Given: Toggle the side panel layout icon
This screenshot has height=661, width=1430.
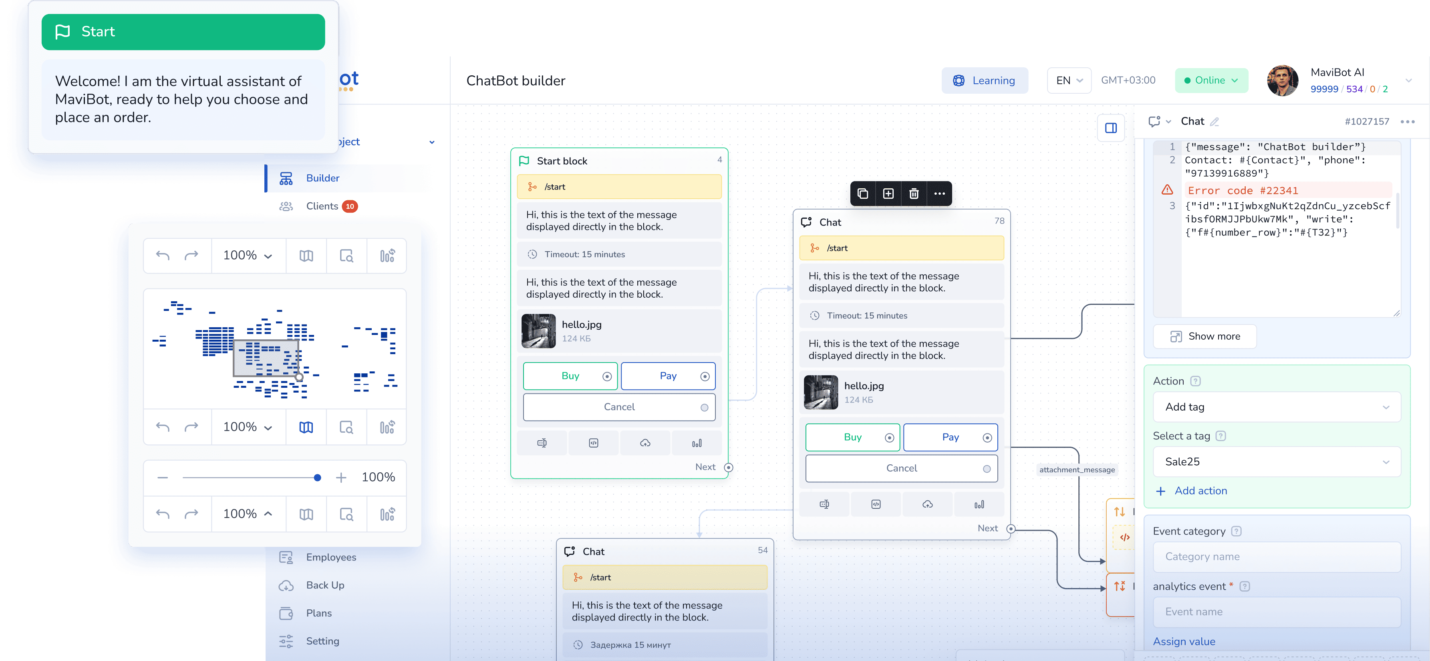Looking at the screenshot, I should [x=1111, y=128].
